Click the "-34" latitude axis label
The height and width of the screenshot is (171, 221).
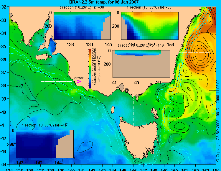pos(3,33)
